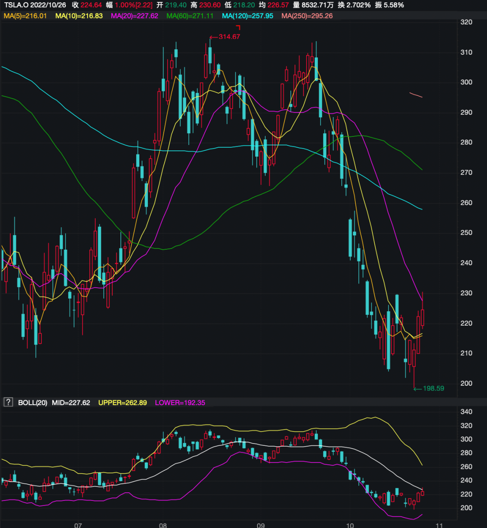This screenshot has height=528, width=487.
Task: Click the TSLA.O ticker symbol
Action: (17, 5)
